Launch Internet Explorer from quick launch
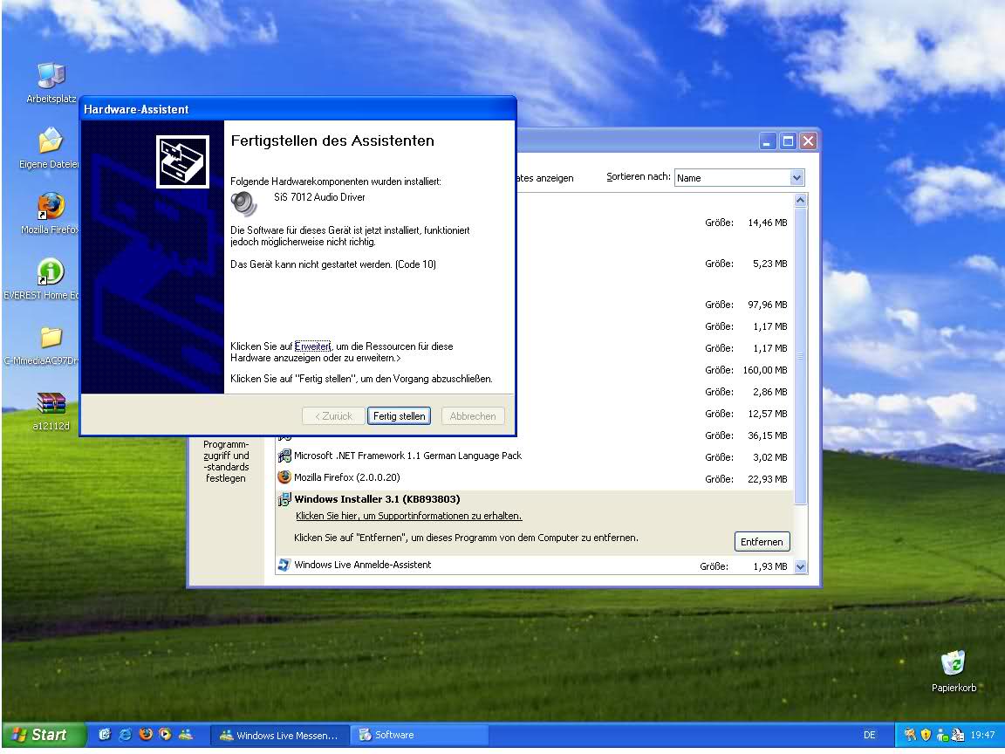This screenshot has width=1005, height=754. pos(125,735)
